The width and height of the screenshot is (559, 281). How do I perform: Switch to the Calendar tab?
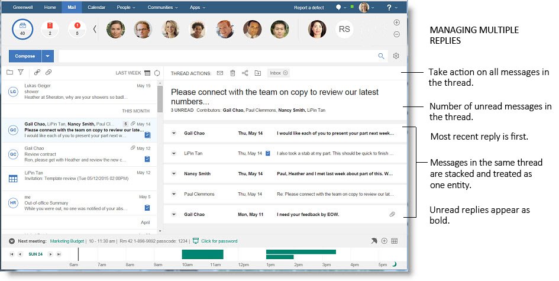click(x=96, y=7)
